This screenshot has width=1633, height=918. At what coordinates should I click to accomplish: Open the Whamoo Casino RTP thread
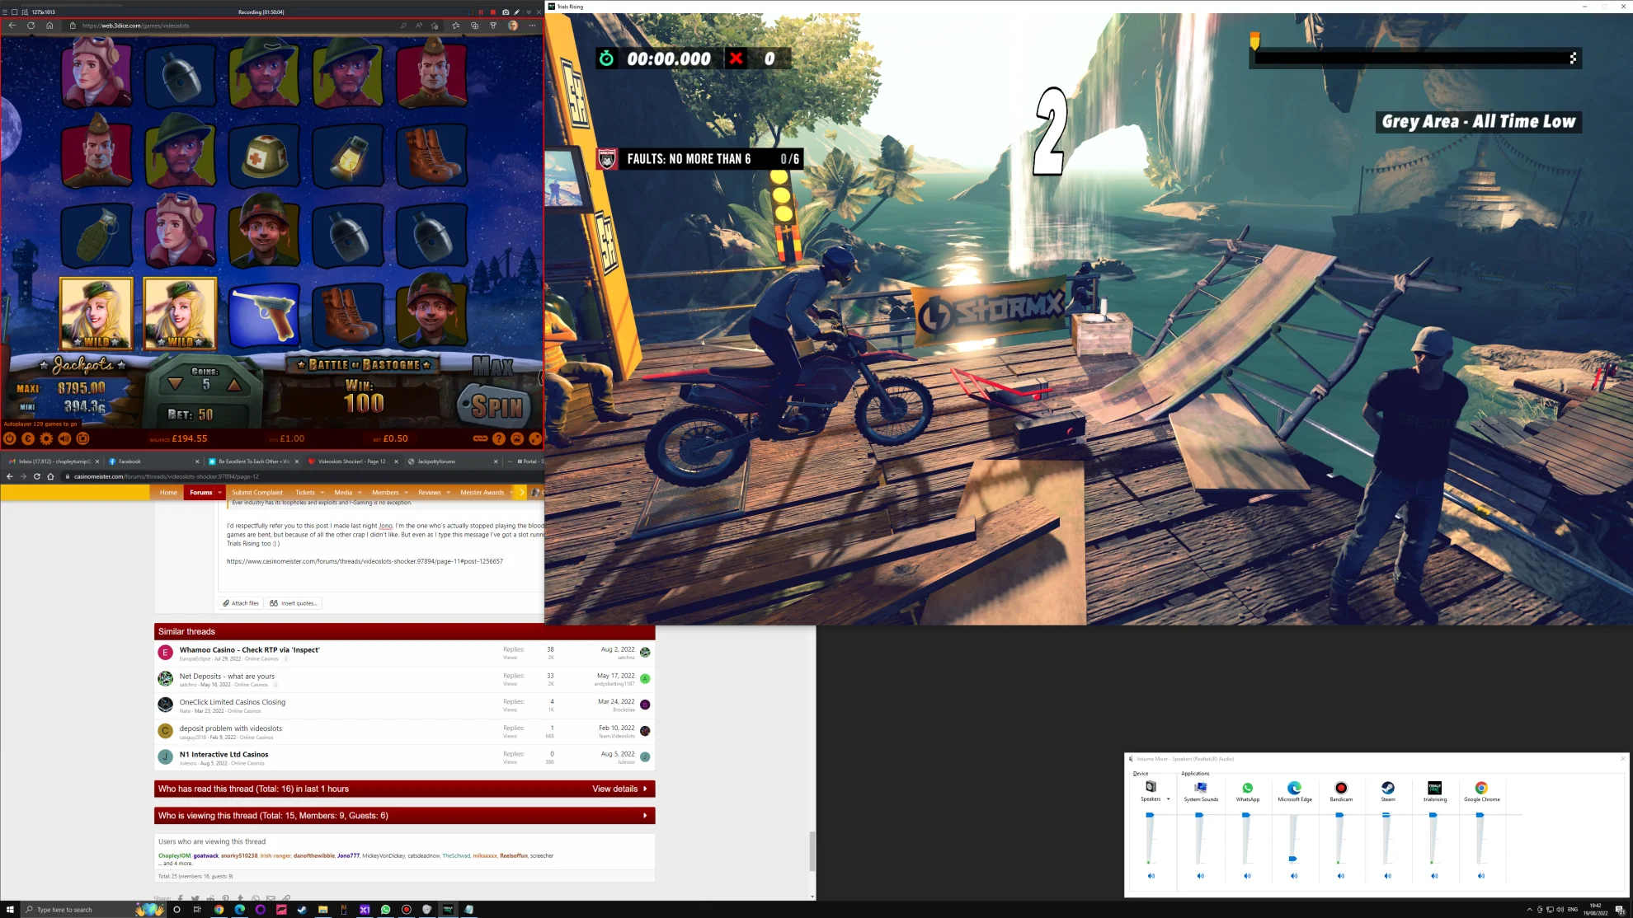(x=250, y=650)
